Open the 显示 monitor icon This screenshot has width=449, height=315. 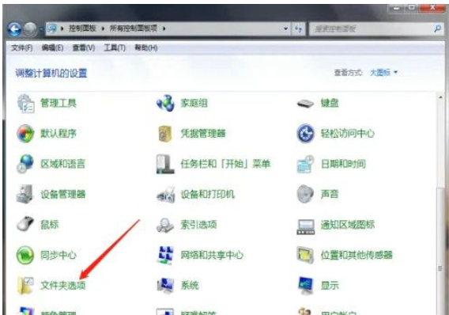[x=305, y=286]
